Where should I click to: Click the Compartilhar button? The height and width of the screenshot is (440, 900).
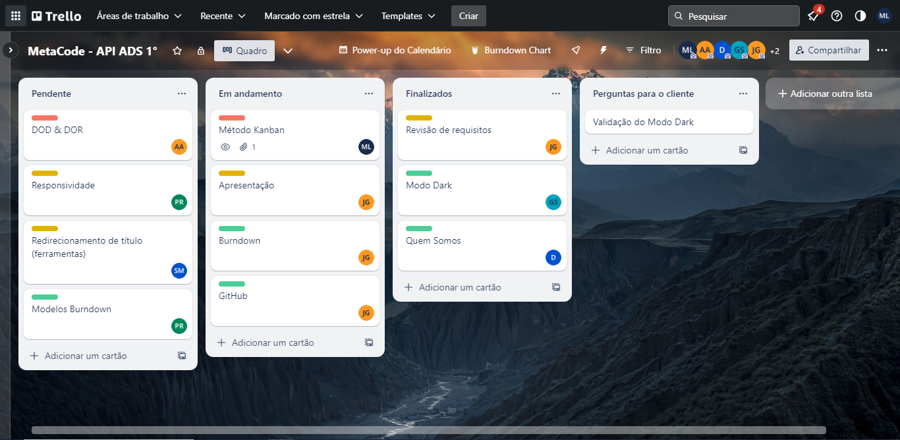pos(829,50)
